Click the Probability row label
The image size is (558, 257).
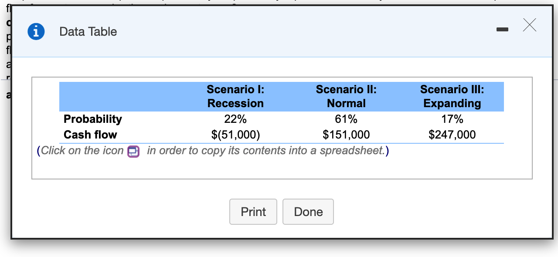pos(93,119)
